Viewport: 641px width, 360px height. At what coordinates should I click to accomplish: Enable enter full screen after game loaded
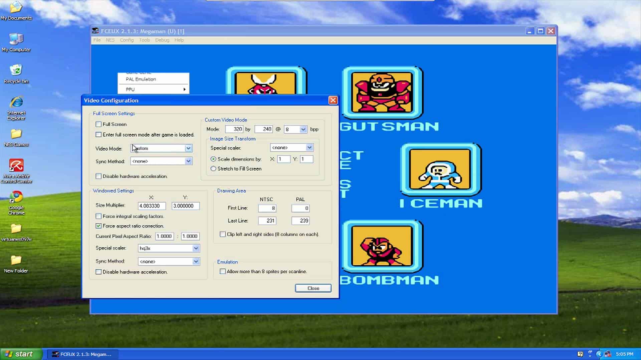(x=98, y=135)
